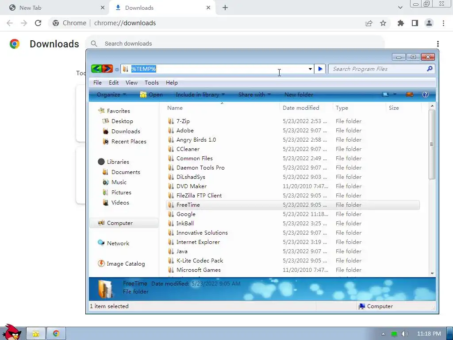This screenshot has height=340, width=453.
Task: Click the Open toolbar button
Action: point(151,95)
